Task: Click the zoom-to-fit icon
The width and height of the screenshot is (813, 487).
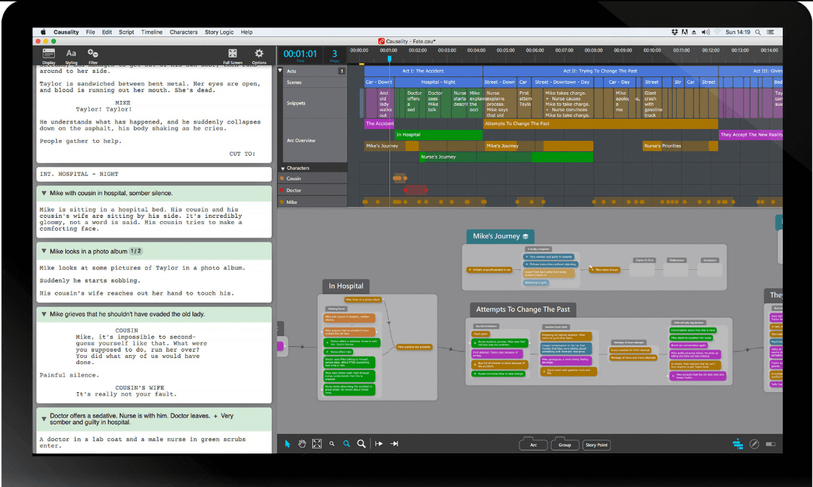Action: [x=316, y=444]
